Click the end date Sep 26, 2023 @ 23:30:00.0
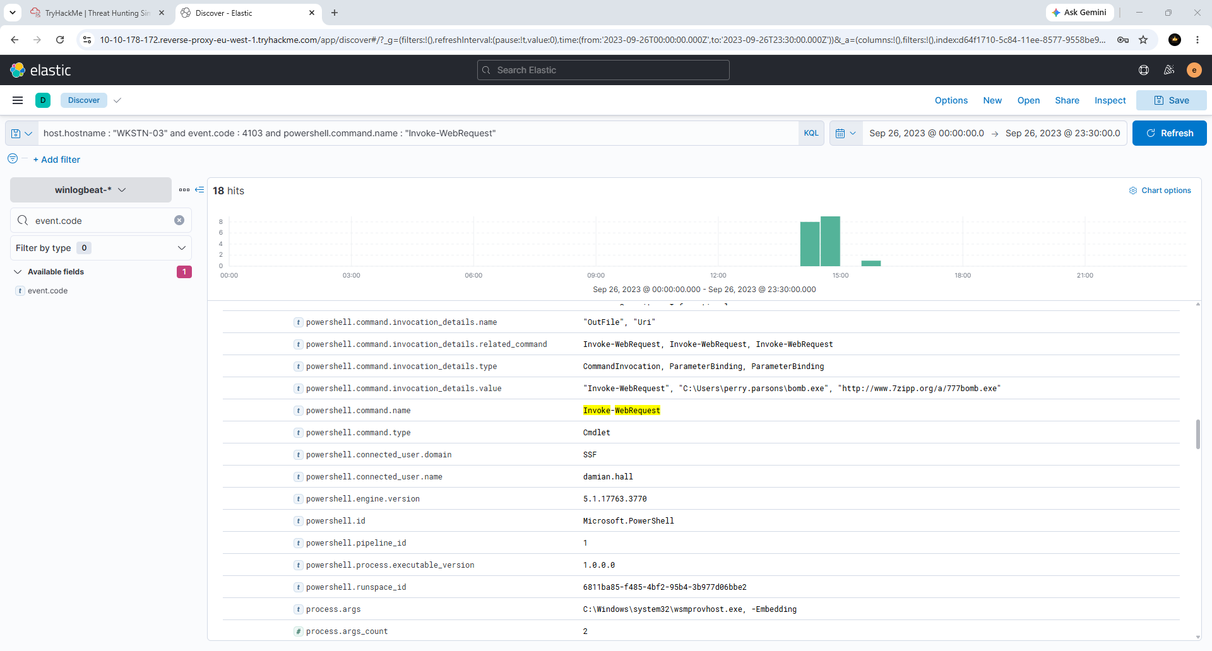The width and height of the screenshot is (1212, 651). pos(1063,133)
